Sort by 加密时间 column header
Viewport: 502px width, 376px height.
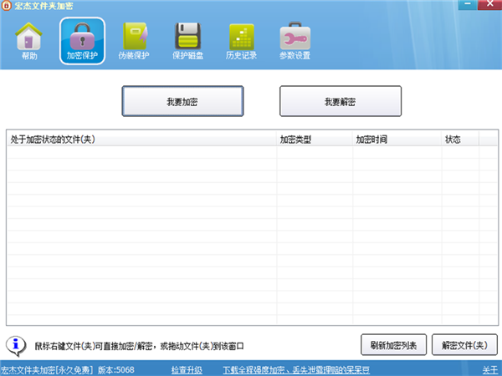point(395,140)
